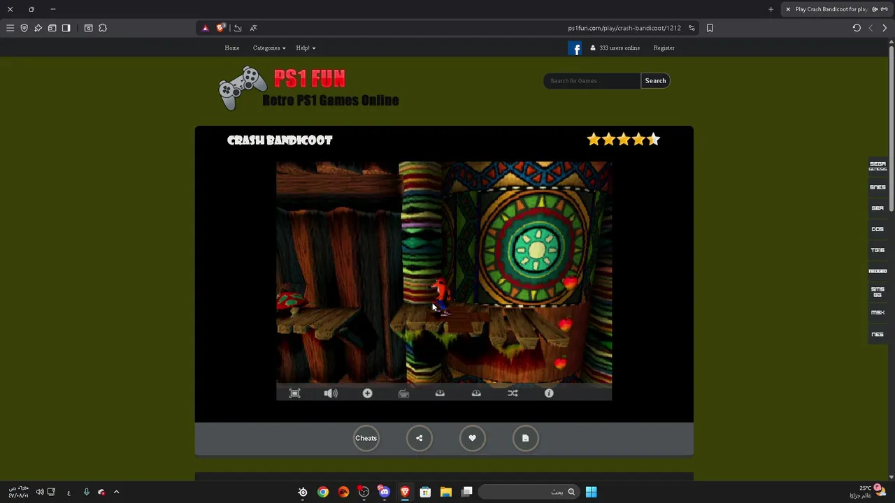Open Leo AI sparkle toolbar icon
The height and width of the screenshot is (503, 895).
tap(38, 28)
